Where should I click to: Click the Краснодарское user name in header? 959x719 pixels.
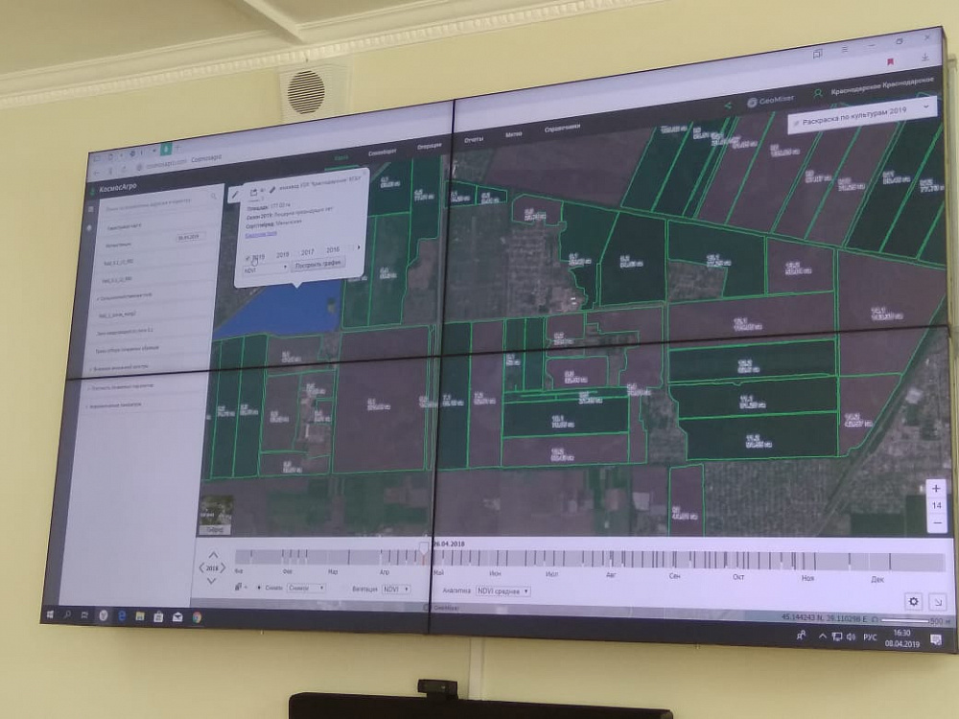[x=882, y=86]
